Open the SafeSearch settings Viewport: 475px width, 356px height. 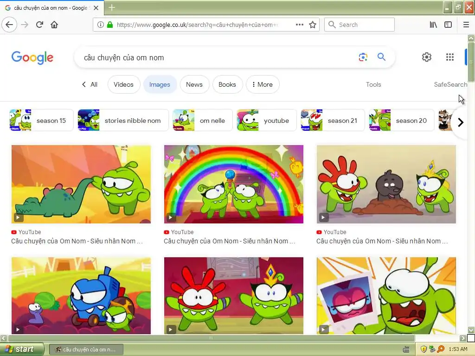click(x=450, y=84)
